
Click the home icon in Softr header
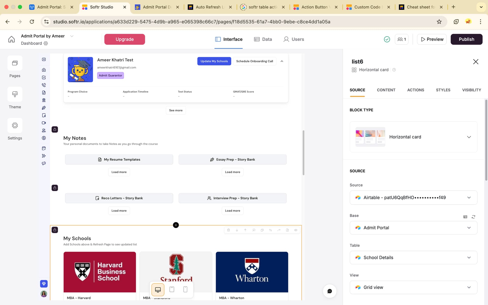pos(11,39)
